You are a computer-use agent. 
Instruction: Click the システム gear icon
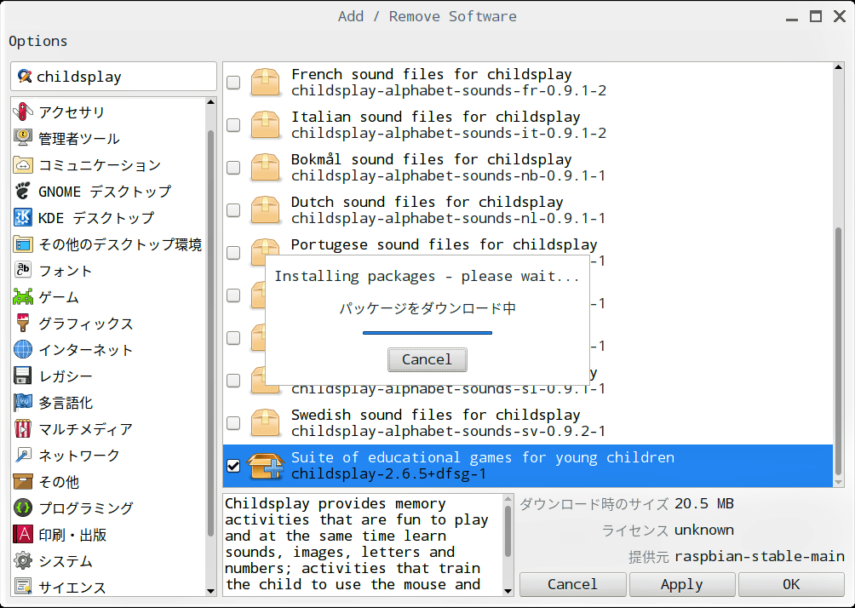(x=23, y=560)
